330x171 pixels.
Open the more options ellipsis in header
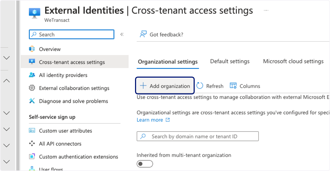[266, 10]
